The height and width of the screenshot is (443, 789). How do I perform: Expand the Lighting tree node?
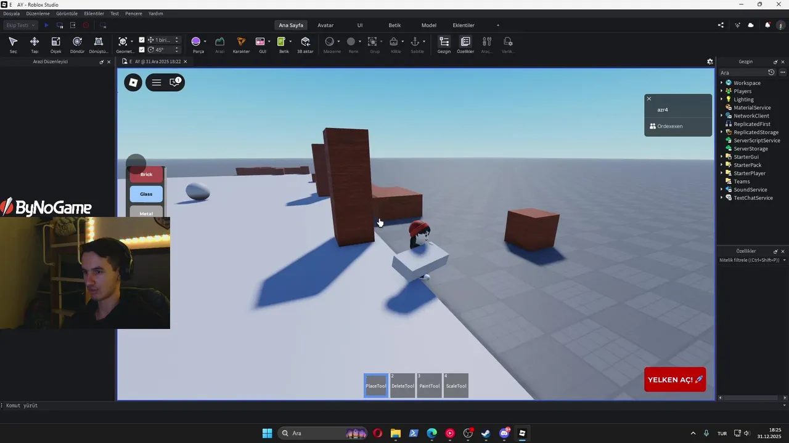pos(722,99)
